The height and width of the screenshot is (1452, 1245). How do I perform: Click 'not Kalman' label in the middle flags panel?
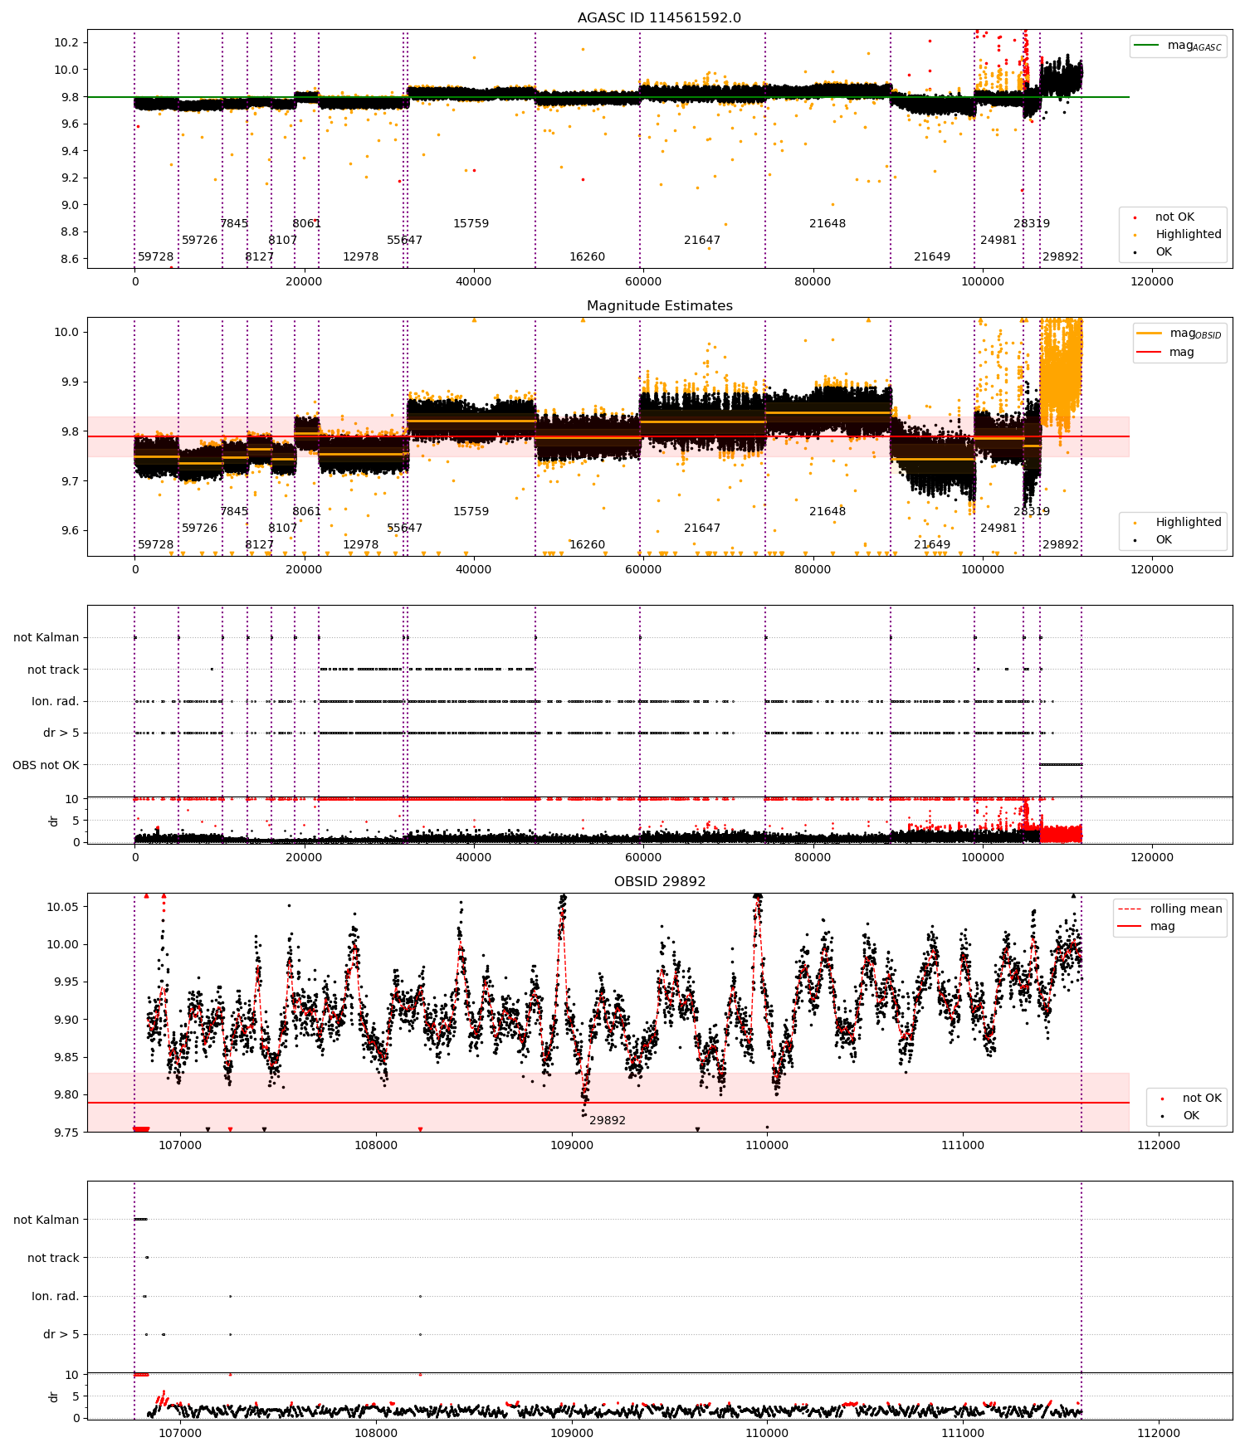point(46,638)
